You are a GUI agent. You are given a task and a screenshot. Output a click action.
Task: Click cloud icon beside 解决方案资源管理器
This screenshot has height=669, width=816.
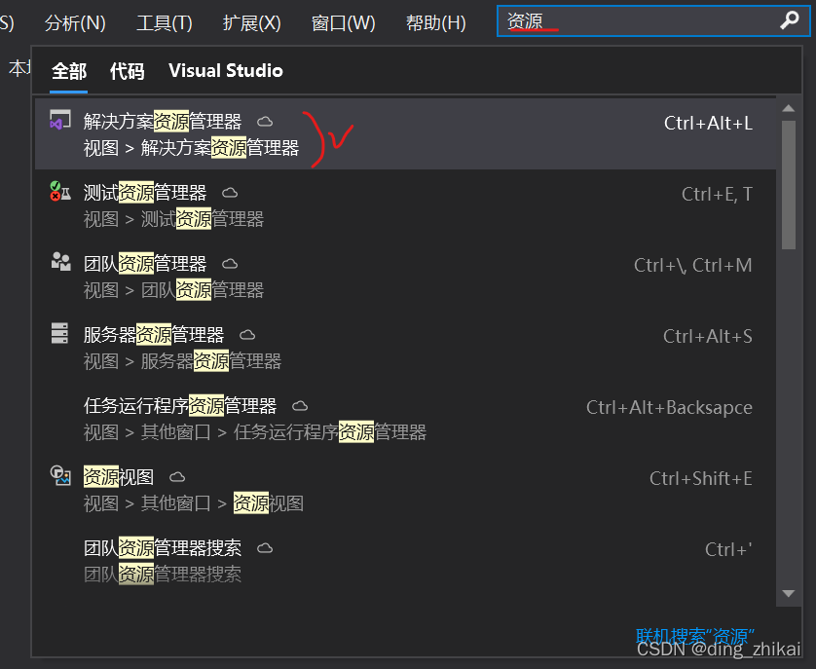point(265,122)
